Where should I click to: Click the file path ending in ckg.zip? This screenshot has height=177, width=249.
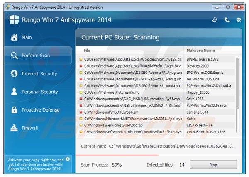[113, 125]
